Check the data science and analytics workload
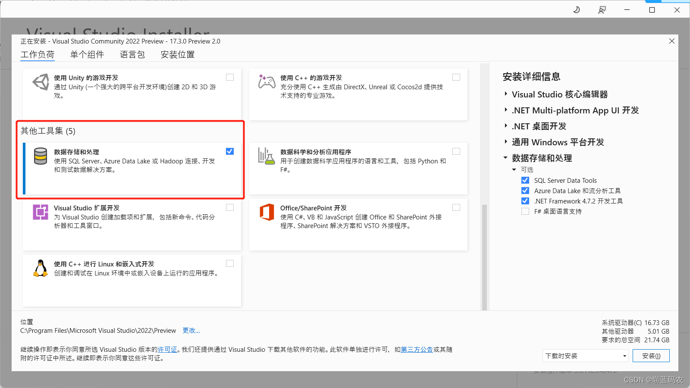 (456, 151)
